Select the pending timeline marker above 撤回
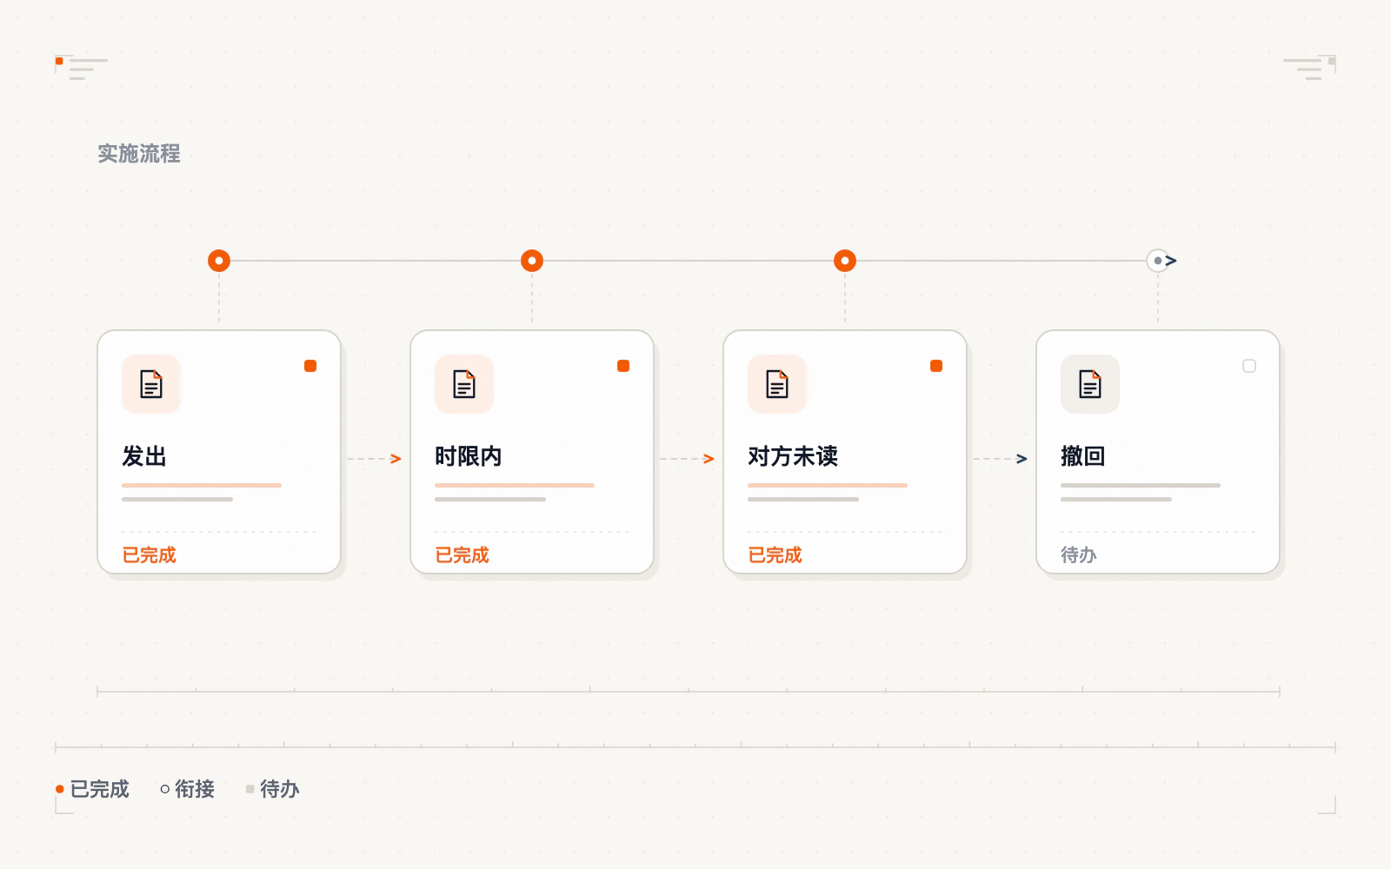This screenshot has height=869, width=1391. coord(1158,261)
